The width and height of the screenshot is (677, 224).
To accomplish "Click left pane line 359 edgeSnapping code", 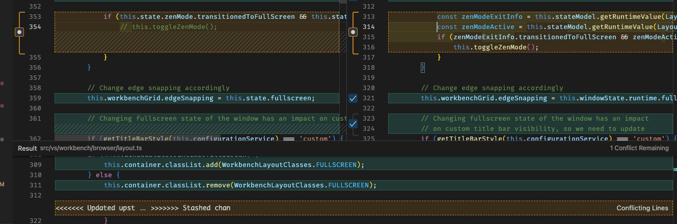I will (x=201, y=98).
